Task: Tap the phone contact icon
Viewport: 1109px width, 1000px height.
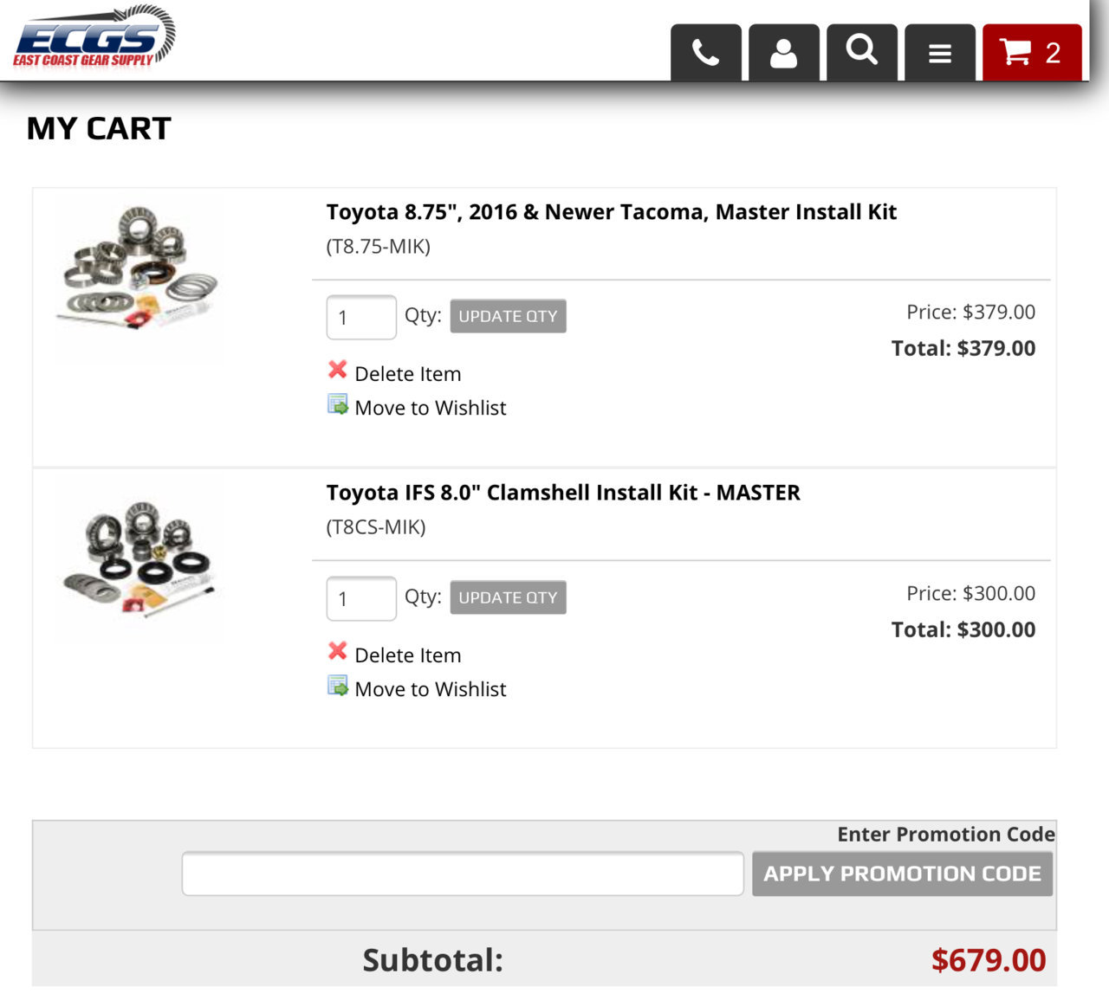Action: [x=705, y=53]
